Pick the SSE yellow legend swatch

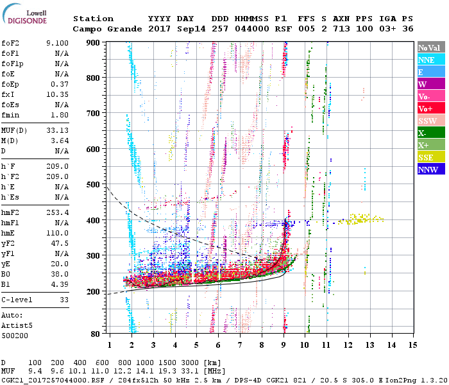point(431,158)
